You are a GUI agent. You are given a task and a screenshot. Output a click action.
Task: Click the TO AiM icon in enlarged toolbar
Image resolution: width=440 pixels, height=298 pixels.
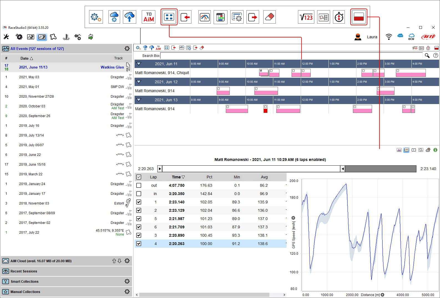149,17
